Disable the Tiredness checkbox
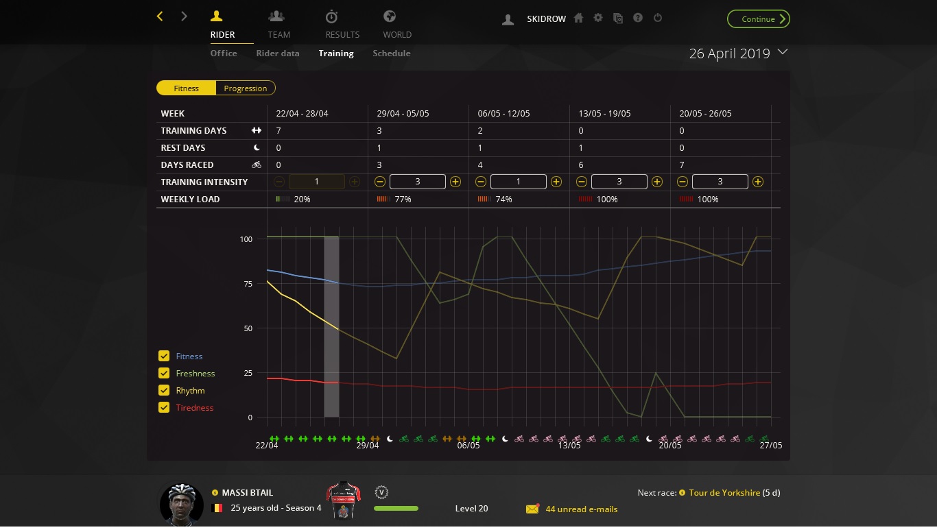The width and height of the screenshot is (937, 532). tap(164, 407)
